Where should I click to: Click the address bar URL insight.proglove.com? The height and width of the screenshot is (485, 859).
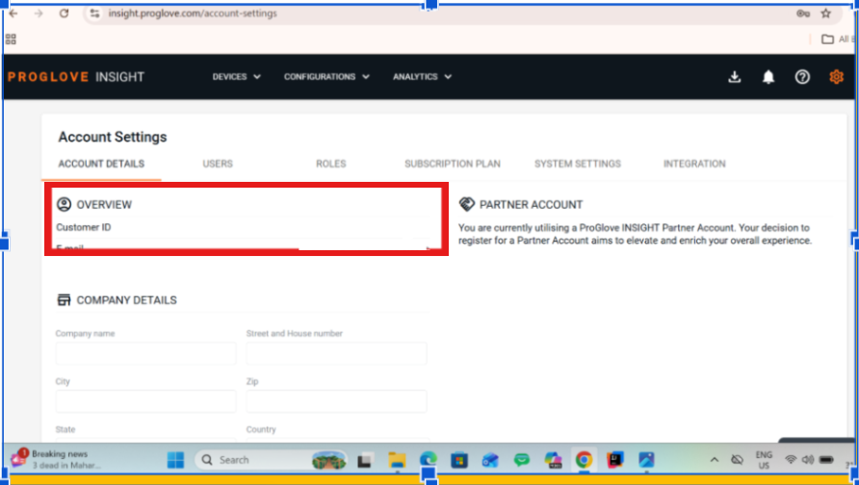tap(193, 13)
